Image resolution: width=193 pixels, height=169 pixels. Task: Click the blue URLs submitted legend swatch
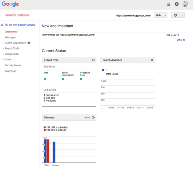point(45,127)
